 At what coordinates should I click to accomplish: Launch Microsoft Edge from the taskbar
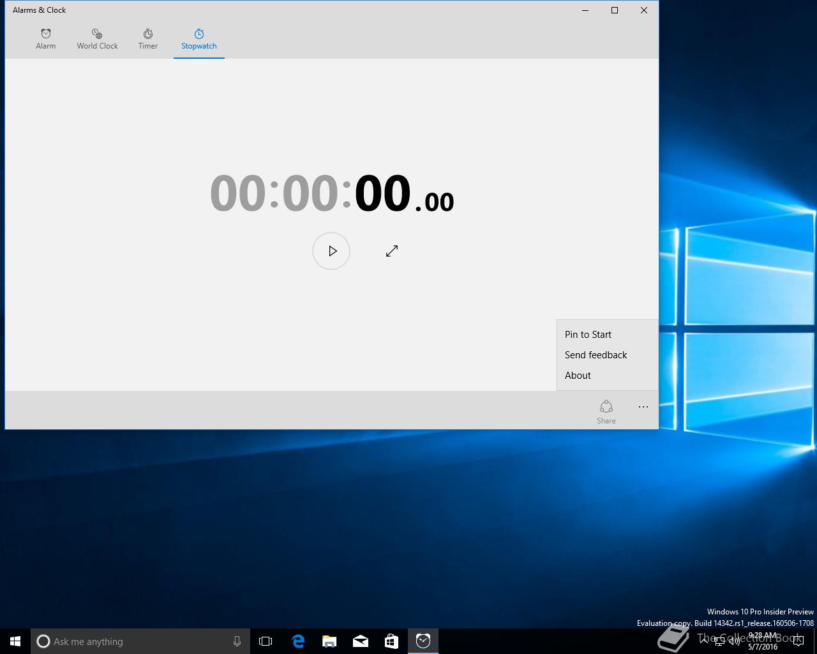tap(298, 641)
